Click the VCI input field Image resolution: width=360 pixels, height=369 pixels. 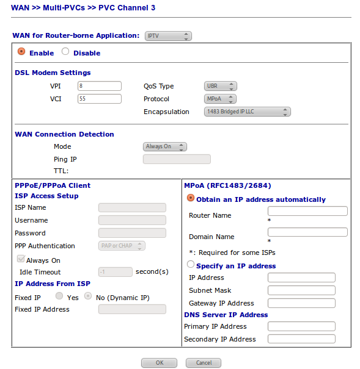pyautogui.click(x=100, y=99)
